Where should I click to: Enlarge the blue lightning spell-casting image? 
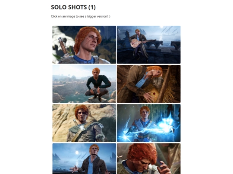coord(149,123)
